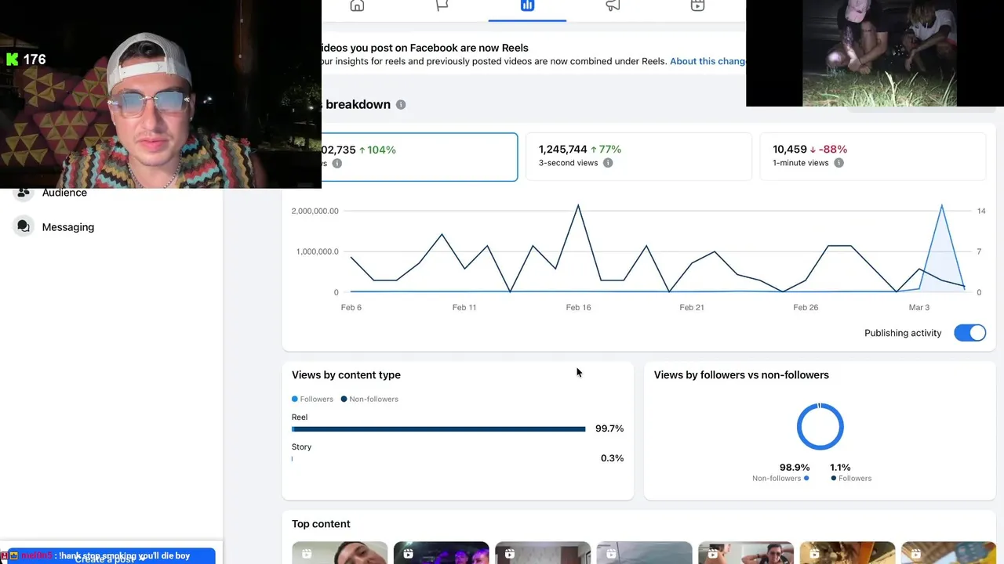Image resolution: width=1004 pixels, height=564 pixels.
Task: Click the Feb 26 axis date label
Action: pos(806,308)
